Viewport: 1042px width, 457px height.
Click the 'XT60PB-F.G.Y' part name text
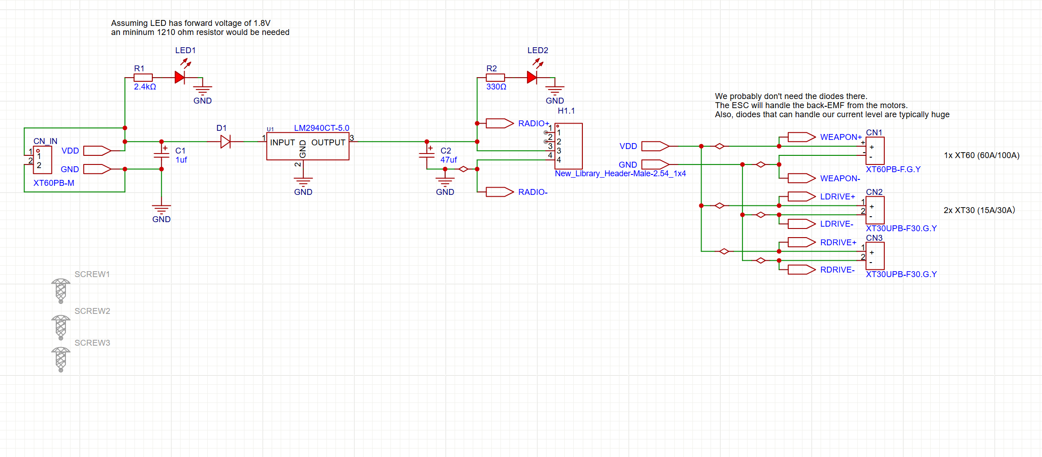pyautogui.click(x=893, y=169)
